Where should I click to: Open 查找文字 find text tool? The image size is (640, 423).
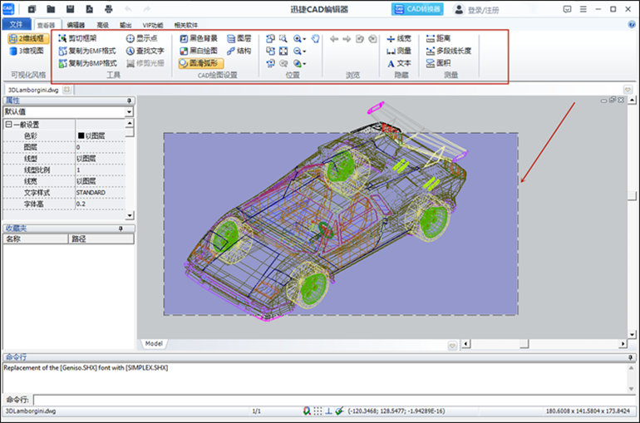pos(145,51)
